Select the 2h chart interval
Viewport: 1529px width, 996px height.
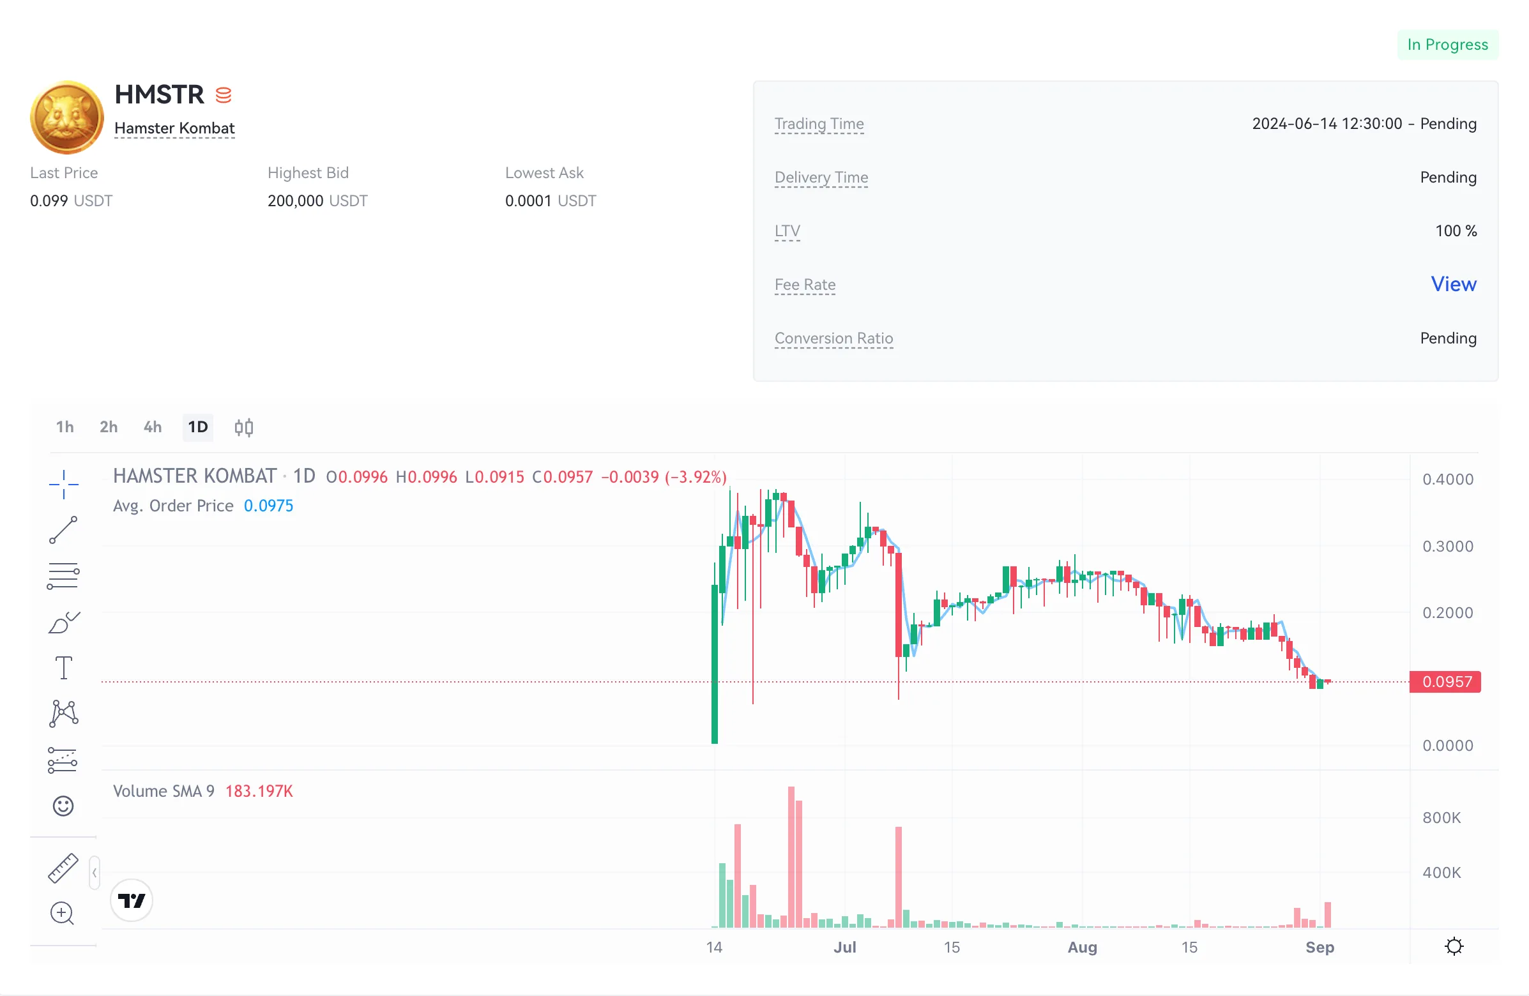click(x=109, y=427)
